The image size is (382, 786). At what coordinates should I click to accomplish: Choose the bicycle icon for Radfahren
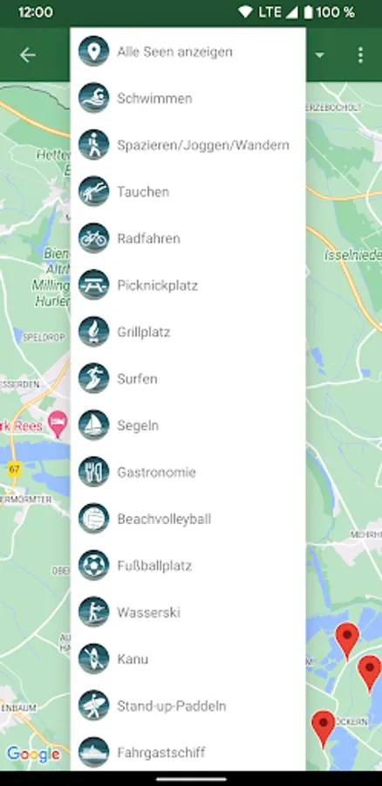pyautogui.click(x=93, y=238)
